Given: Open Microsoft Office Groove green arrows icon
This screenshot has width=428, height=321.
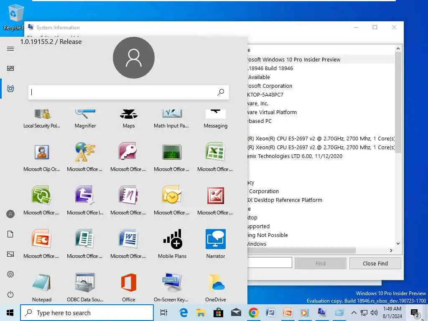Looking at the screenshot, I should [42, 201].
